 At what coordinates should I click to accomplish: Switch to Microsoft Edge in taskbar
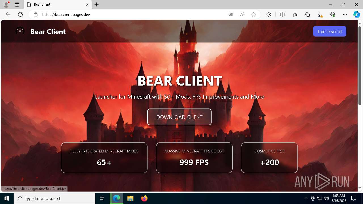[x=117, y=198]
